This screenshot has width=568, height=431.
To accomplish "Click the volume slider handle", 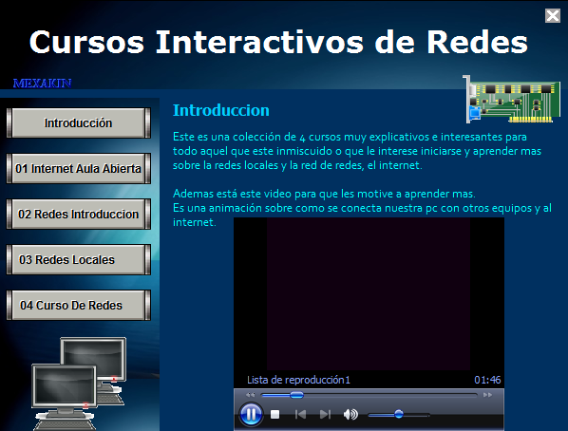I will pyautogui.click(x=399, y=414).
